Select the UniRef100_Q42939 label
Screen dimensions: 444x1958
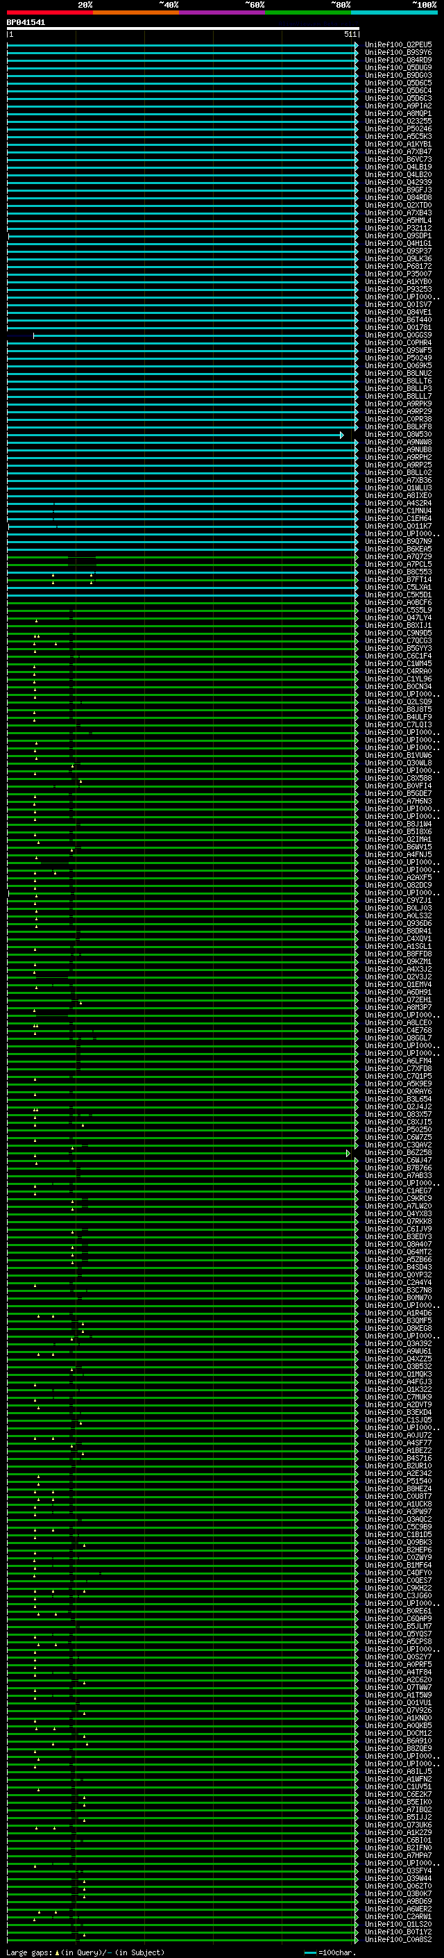(398, 183)
